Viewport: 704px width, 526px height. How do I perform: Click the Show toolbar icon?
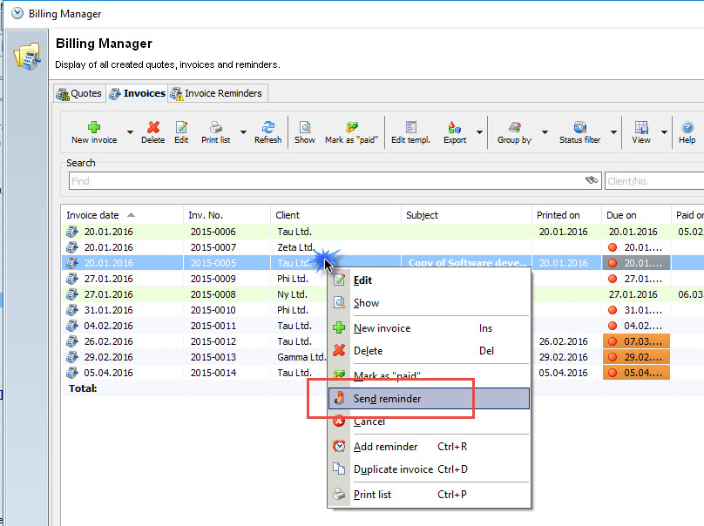pos(305,127)
